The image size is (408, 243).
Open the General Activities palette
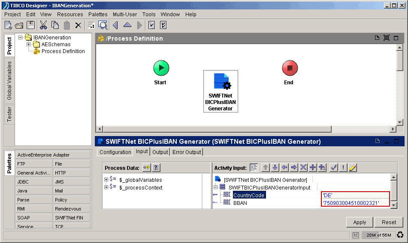[x=34, y=173]
